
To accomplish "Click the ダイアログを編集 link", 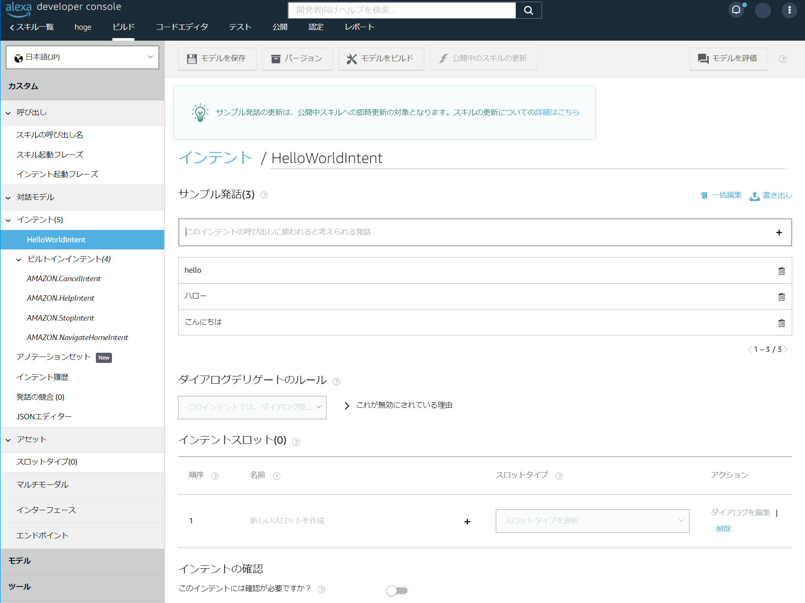I will pos(741,512).
